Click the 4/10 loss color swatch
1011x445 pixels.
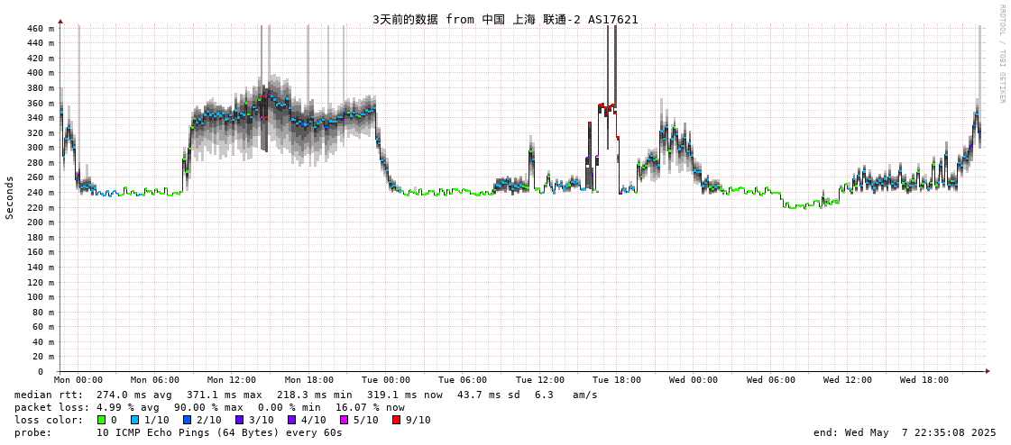pos(292,420)
